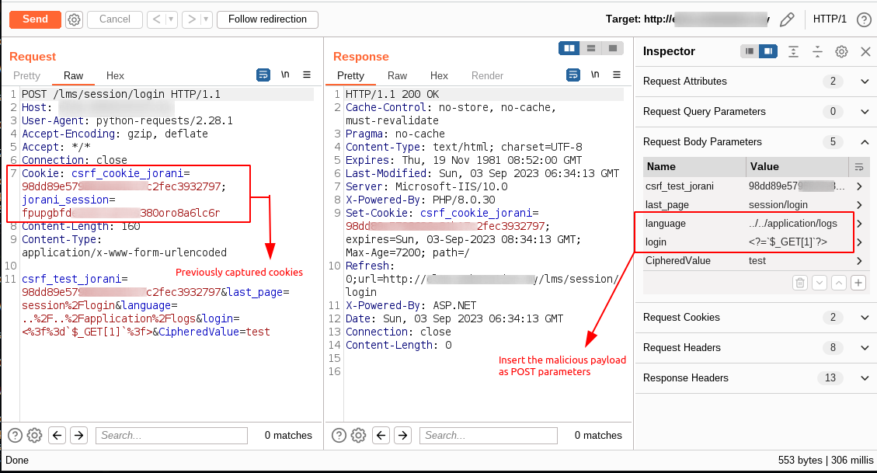Expand CipheredValue parameter row arrow
Viewport: 877px width, 473px height.
pyautogui.click(x=859, y=261)
